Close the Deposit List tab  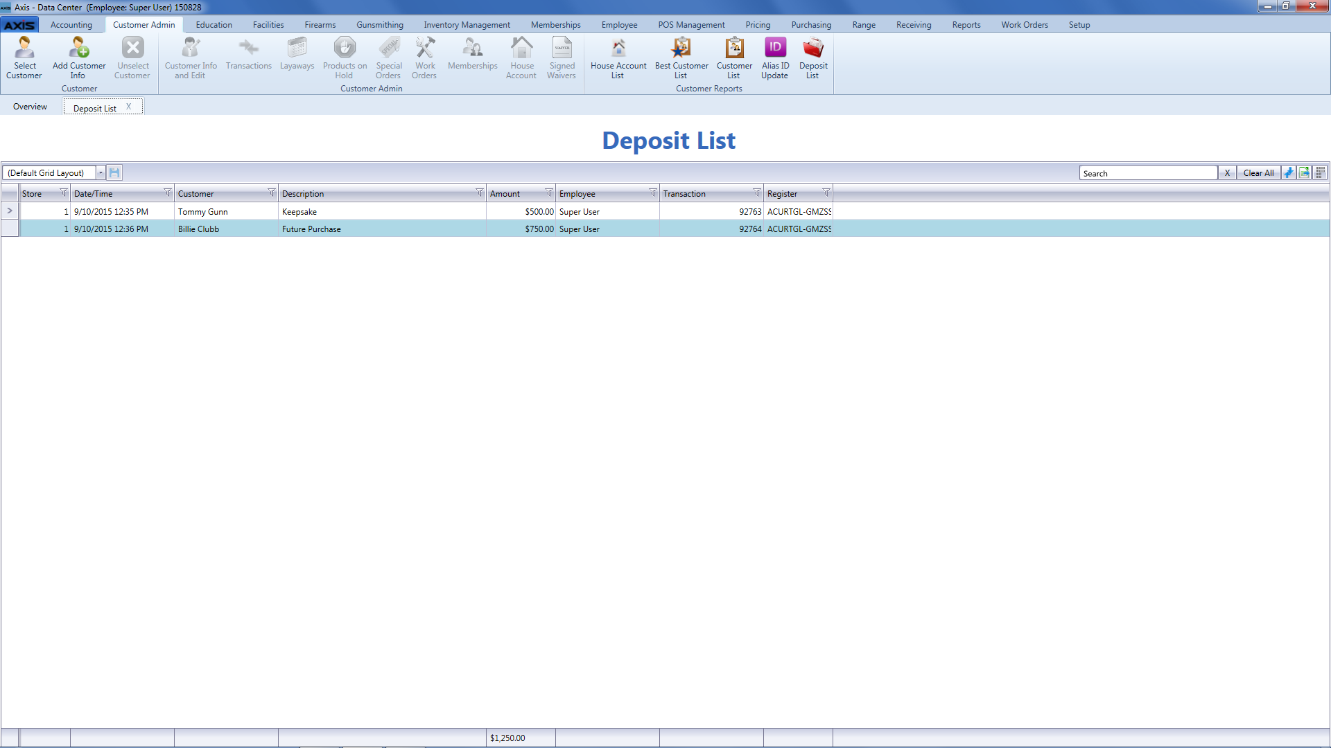tap(128, 107)
